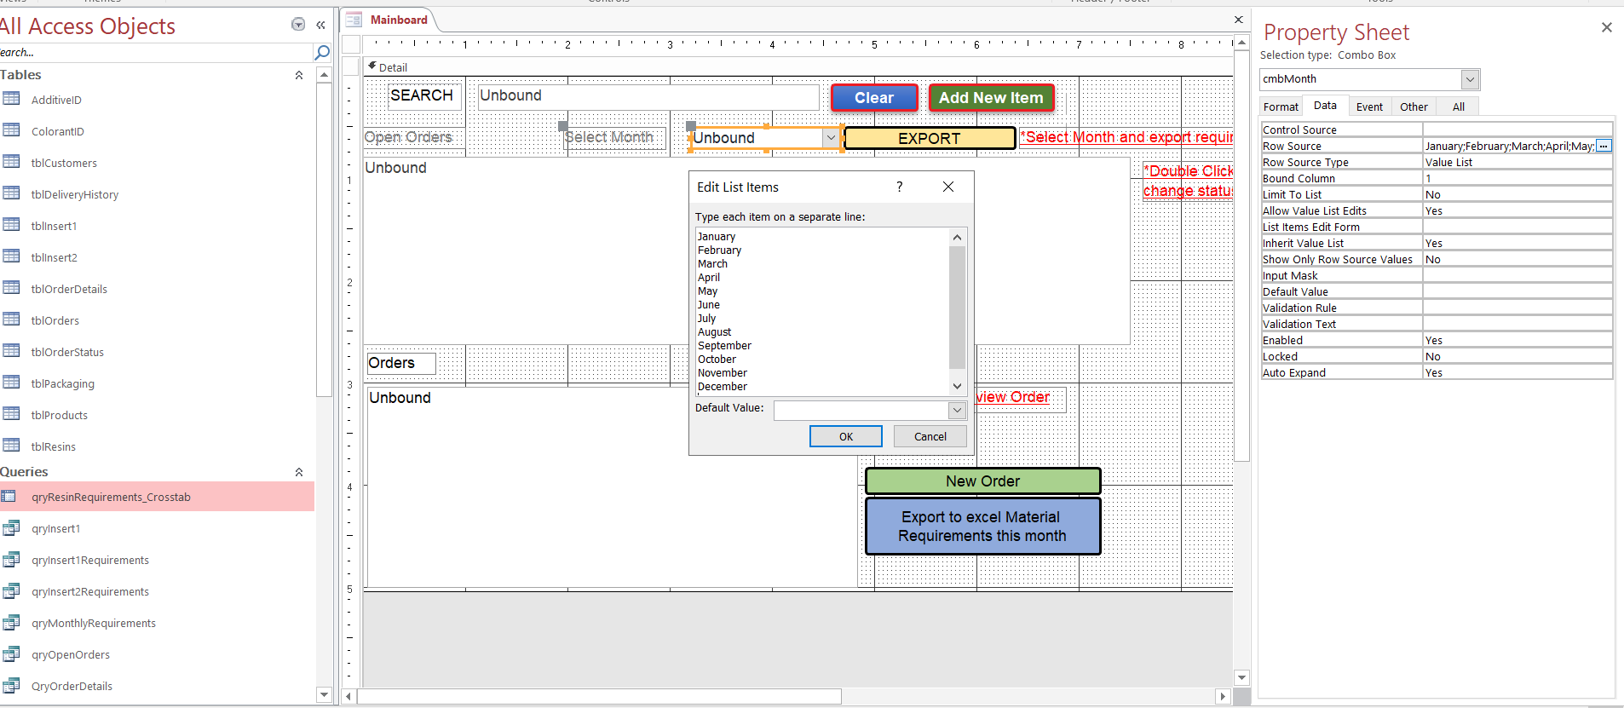Click the Detail section selector arrow
The width and height of the screenshot is (1624, 708).
click(x=372, y=66)
